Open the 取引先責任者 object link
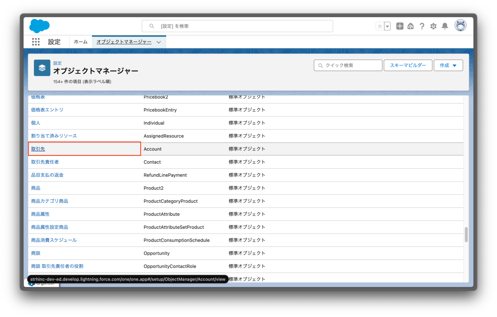497x317 pixels. pyautogui.click(x=45, y=162)
